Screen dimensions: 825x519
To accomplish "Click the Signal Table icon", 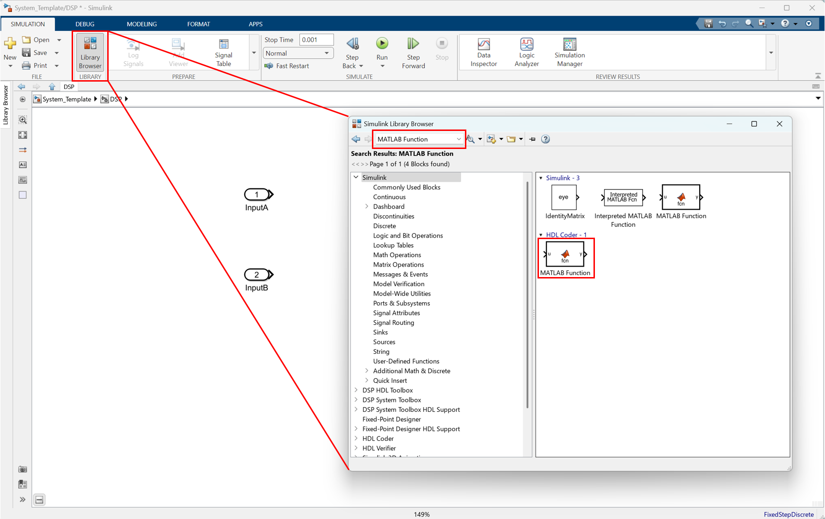I will [x=223, y=52].
